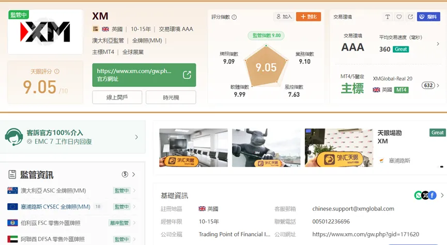
Task: Click the share icon in 交易環境 header
Action: (x=410, y=17)
